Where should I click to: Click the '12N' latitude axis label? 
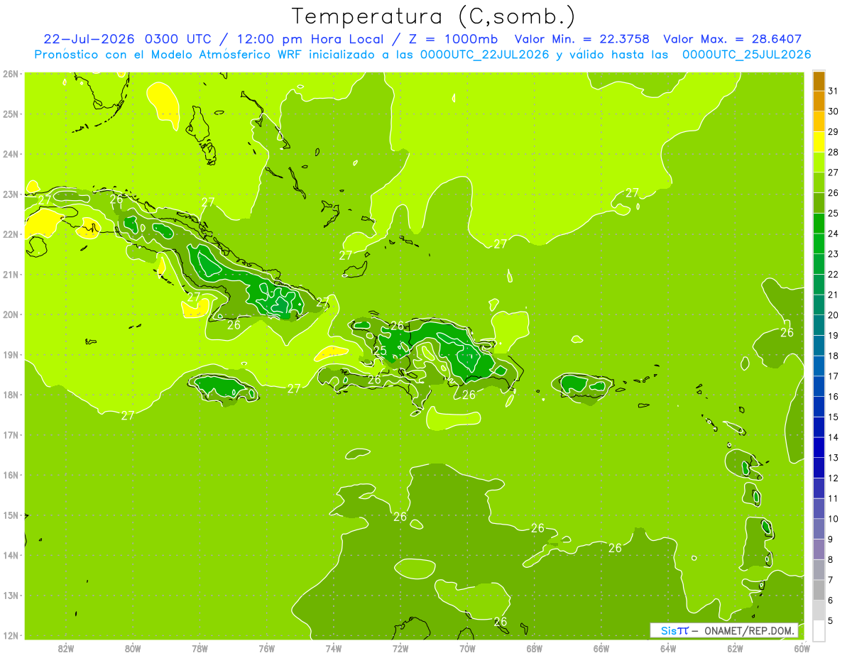[11, 635]
